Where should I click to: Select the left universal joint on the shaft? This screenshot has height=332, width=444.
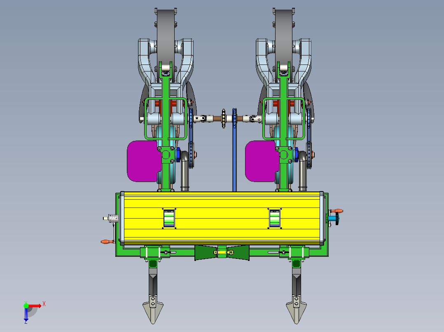pyautogui.click(x=203, y=119)
